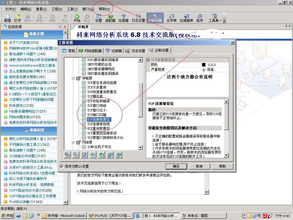The height and width of the screenshot is (220, 293).
Task: Open the 工具集 toolbar dropdown arrow
Action: point(221,21)
